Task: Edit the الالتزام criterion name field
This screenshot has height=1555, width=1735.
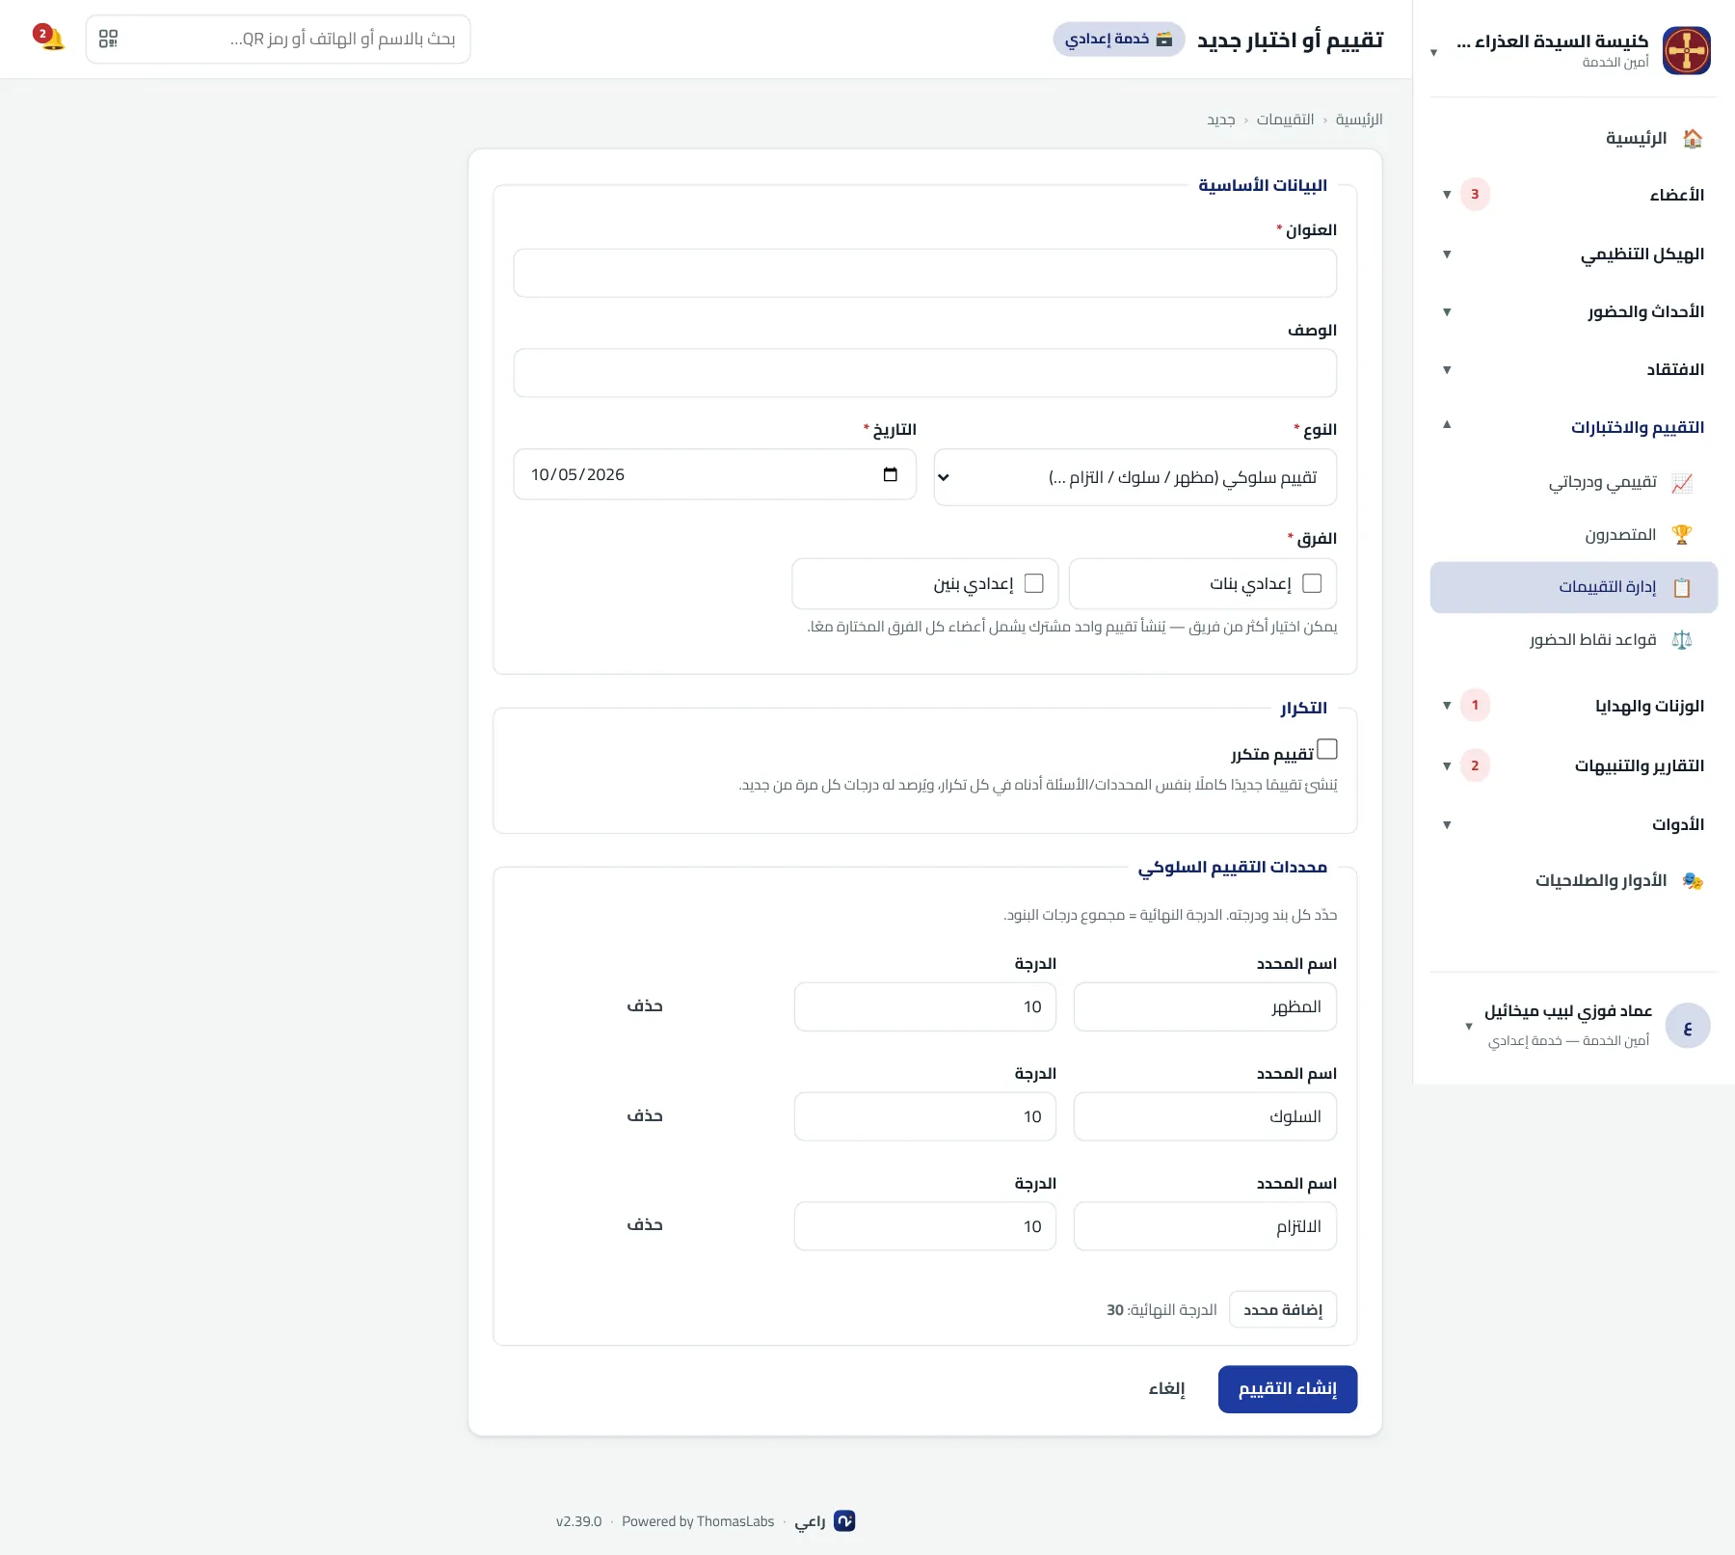Action: pyautogui.click(x=1205, y=1226)
